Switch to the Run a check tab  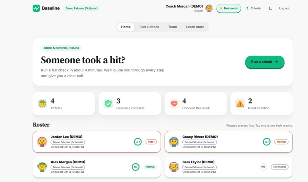(x=149, y=27)
